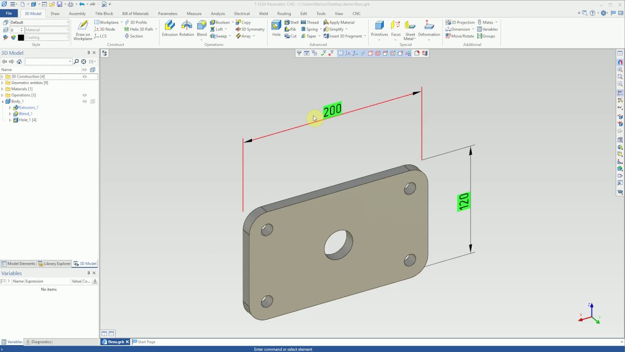Pin the Variables panel
Screen dimensions: 625x352
pos(88,273)
